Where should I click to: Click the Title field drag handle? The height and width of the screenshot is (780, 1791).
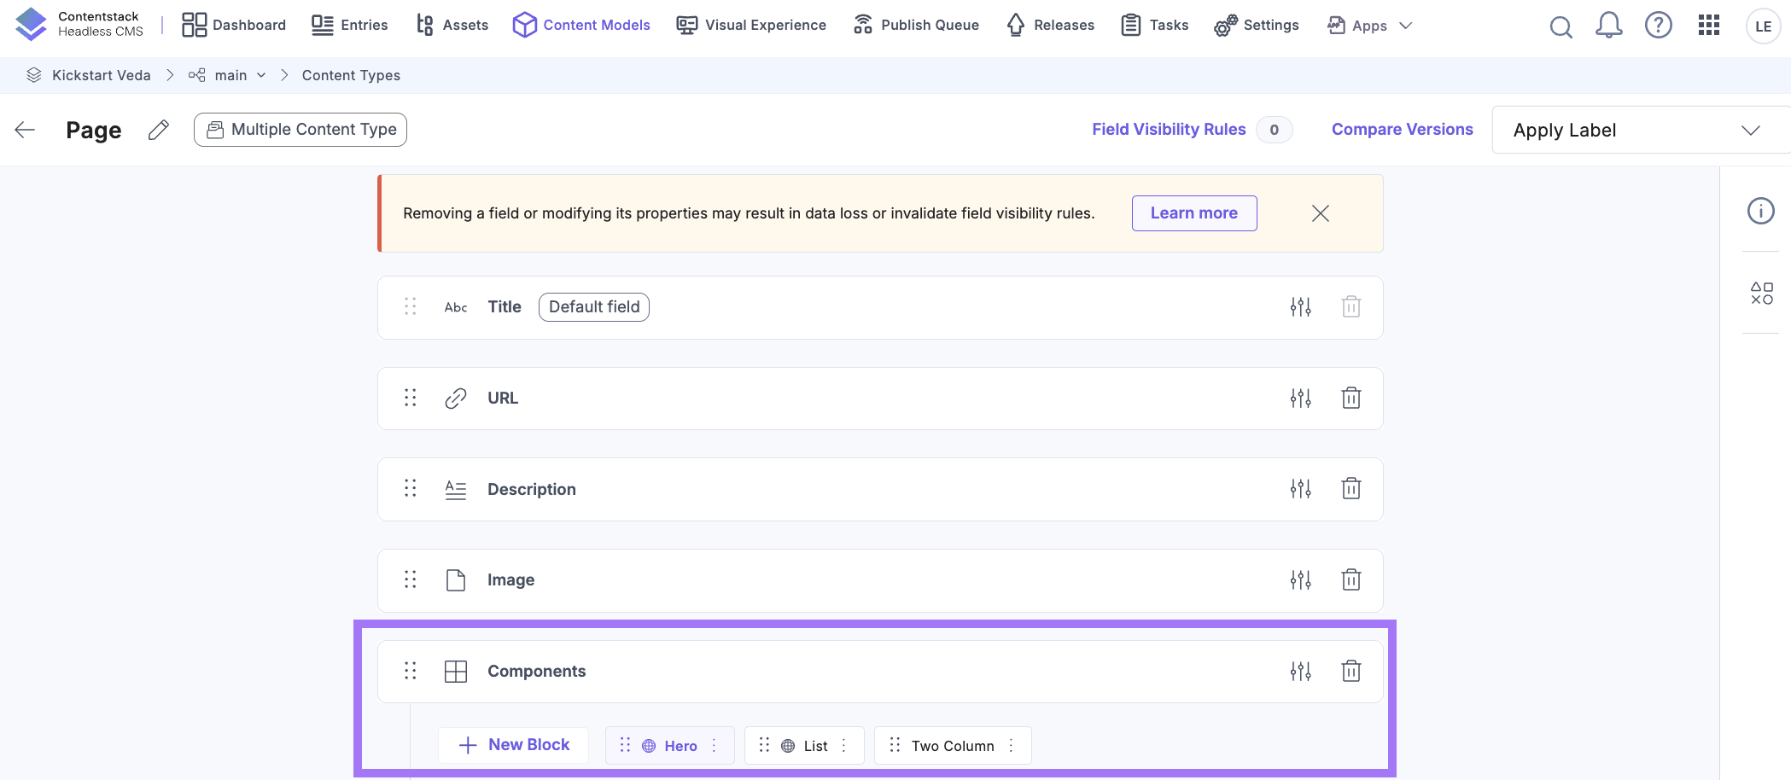coord(411,306)
